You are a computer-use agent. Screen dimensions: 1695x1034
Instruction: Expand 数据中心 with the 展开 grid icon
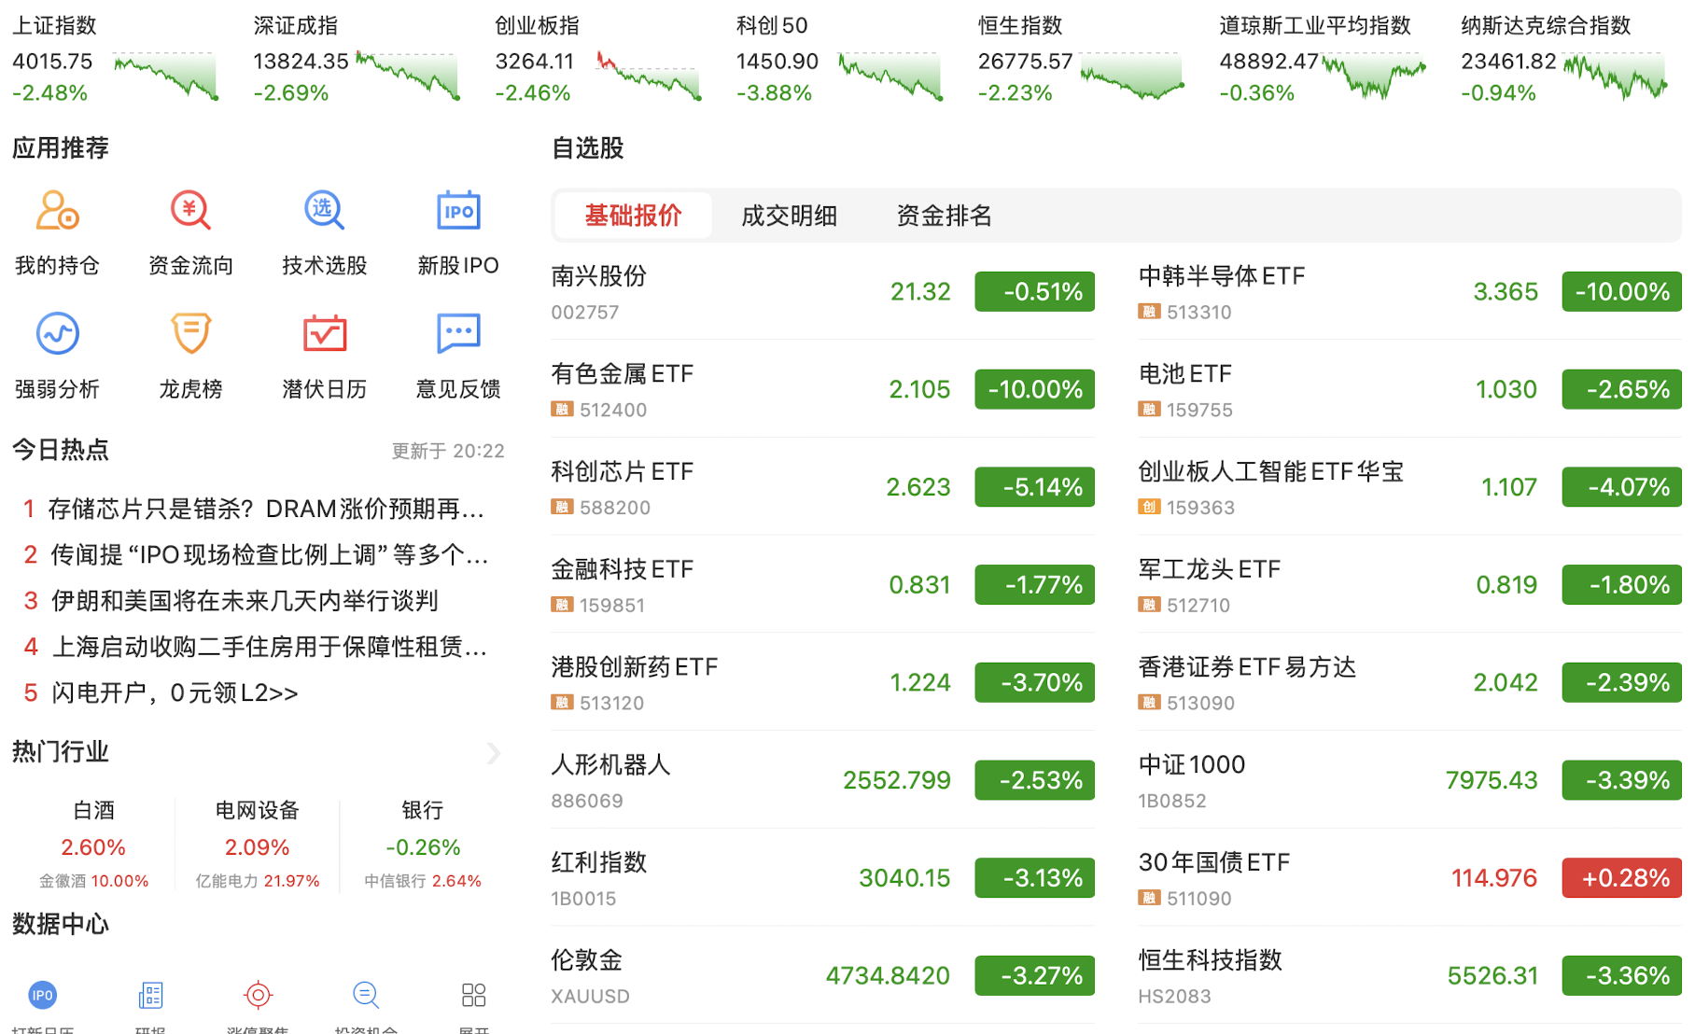(473, 997)
